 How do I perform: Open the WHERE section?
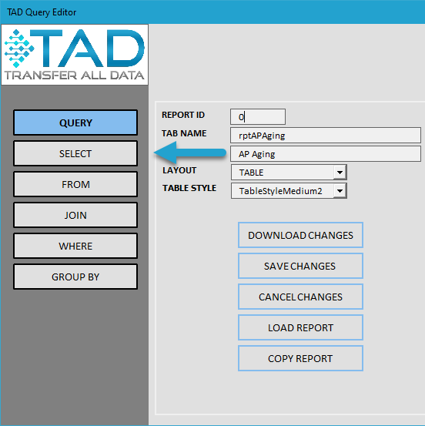click(x=75, y=246)
